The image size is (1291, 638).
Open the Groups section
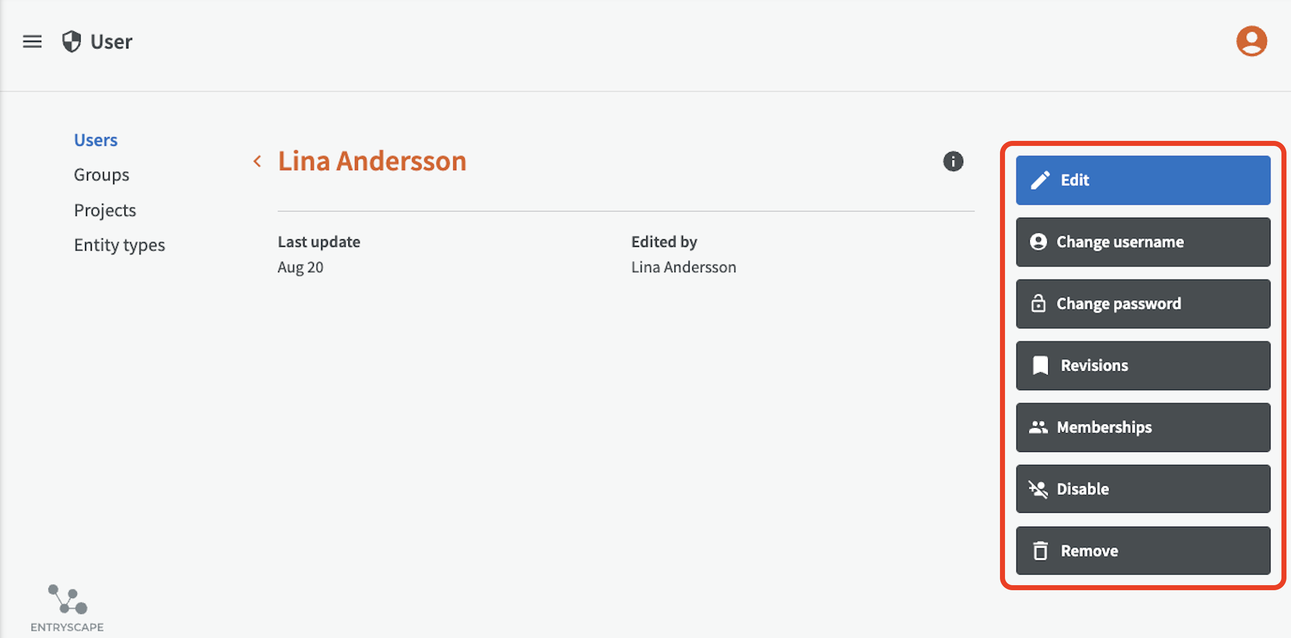(101, 175)
